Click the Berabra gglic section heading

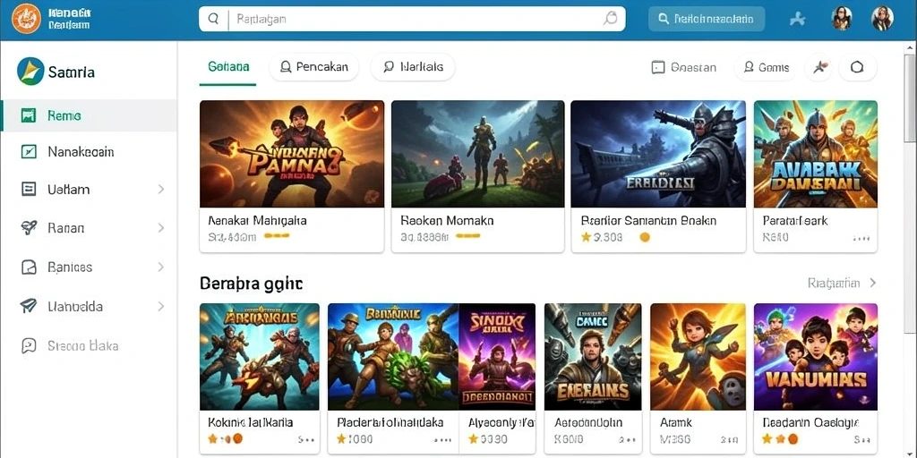251,284
